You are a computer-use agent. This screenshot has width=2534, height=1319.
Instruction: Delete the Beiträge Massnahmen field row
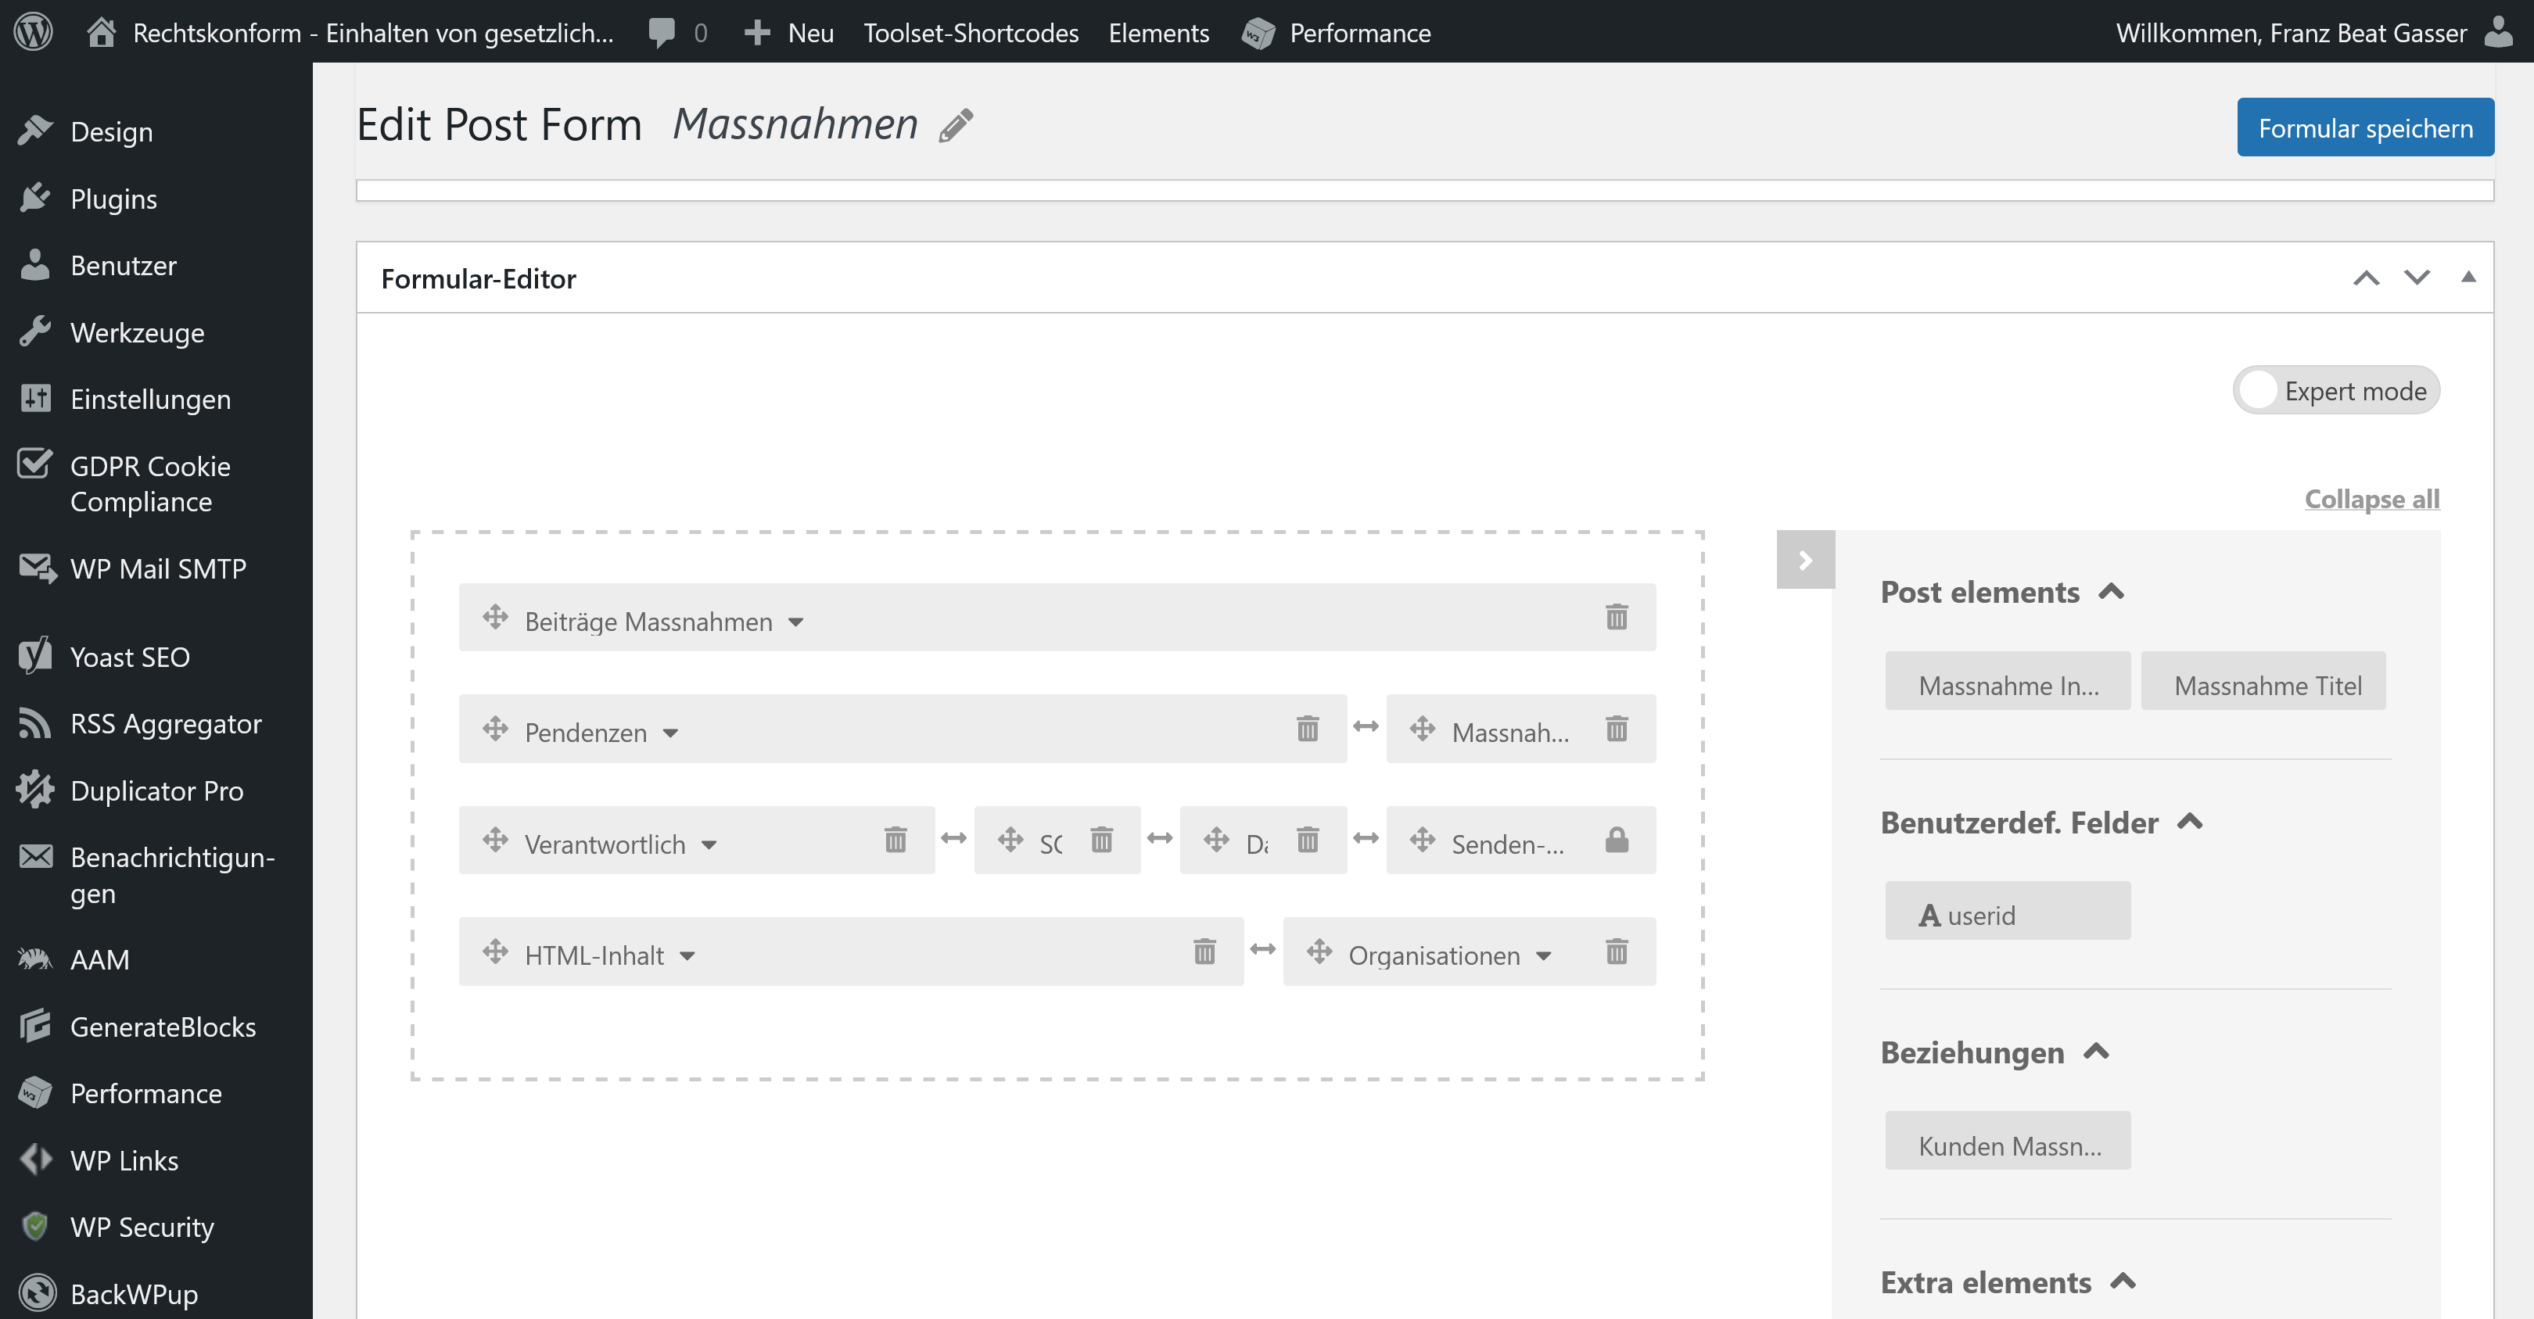(1617, 617)
